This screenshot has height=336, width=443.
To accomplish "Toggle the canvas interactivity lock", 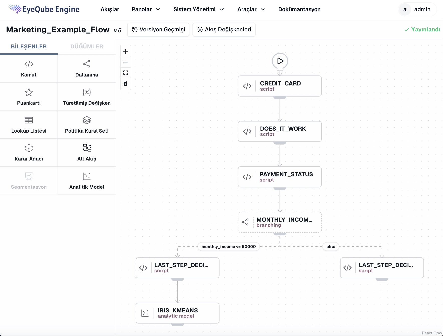I will (x=126, y=83).
